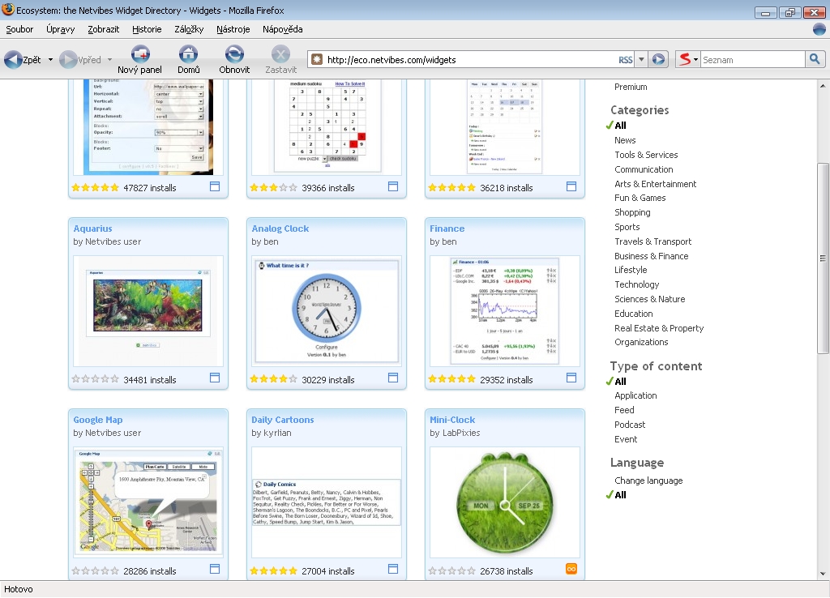Image resolution: width=830 pixels, height=598 pixels.
Task: Click widget icon on 36218 installs card
Action: point(571,186)
